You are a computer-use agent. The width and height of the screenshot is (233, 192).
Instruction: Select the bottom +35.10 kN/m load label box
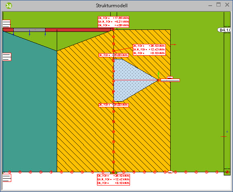click(113, 179)
